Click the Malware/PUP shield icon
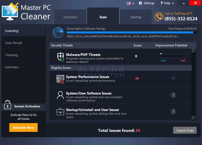Viewport: 202px width, 145px height. (x=61, y=57)
